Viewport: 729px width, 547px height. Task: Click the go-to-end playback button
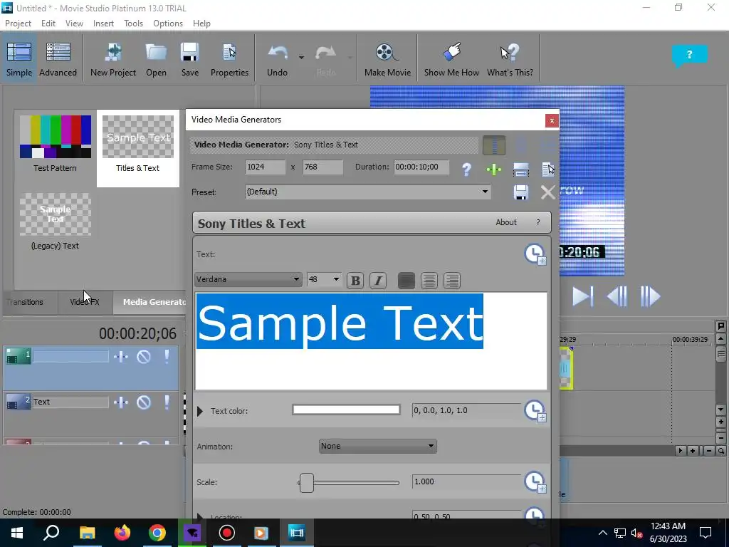[582, 297]
